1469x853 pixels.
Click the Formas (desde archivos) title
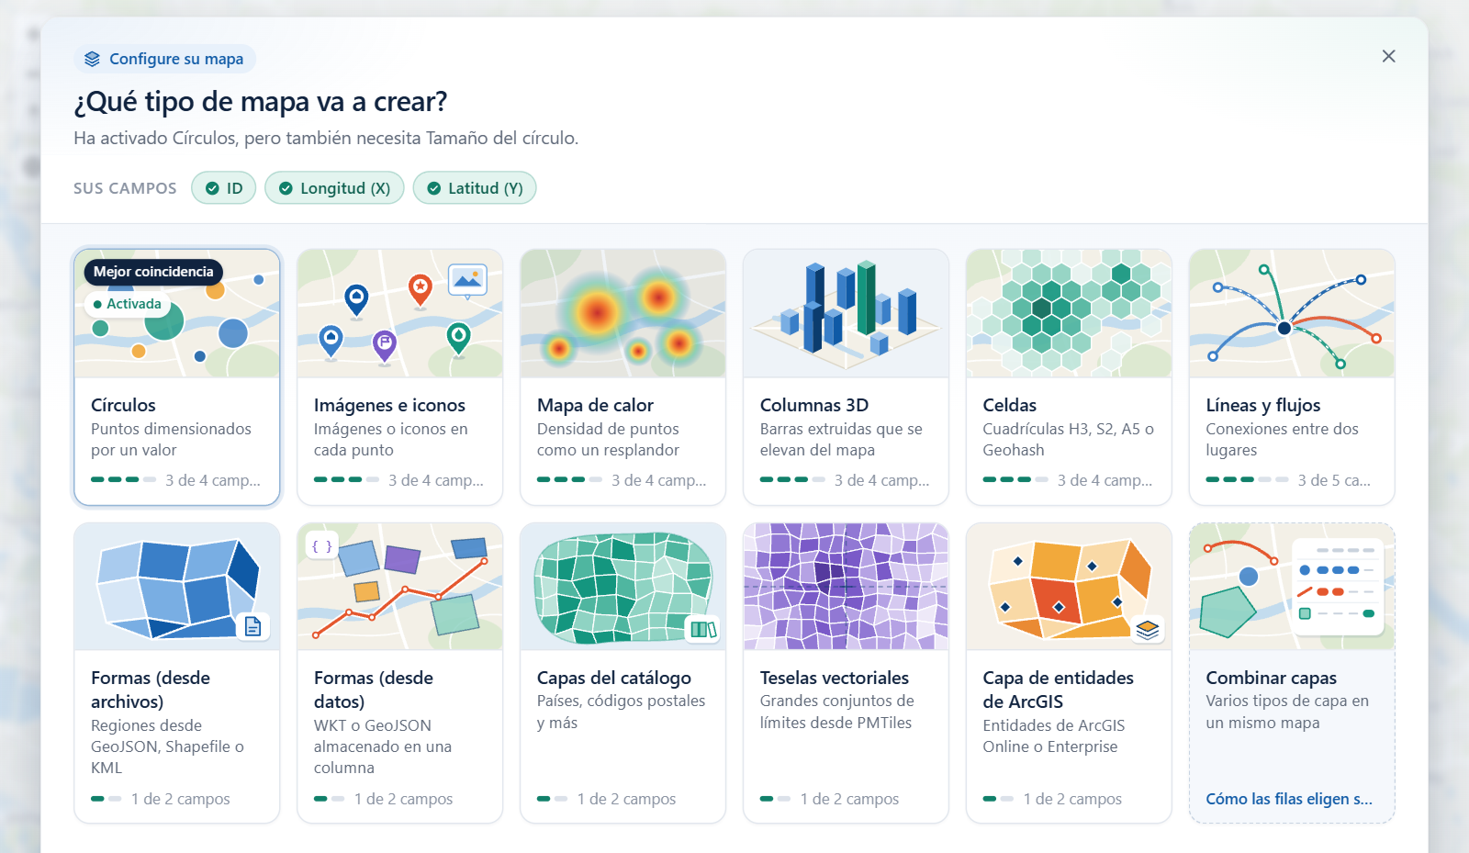click(x=151, y=690)
